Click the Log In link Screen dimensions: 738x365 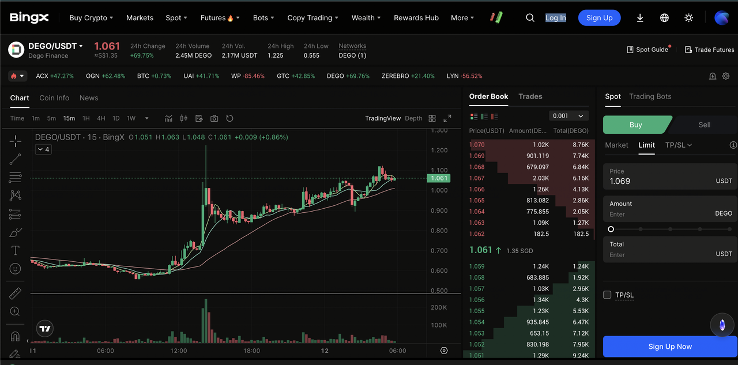pos(555,18)
